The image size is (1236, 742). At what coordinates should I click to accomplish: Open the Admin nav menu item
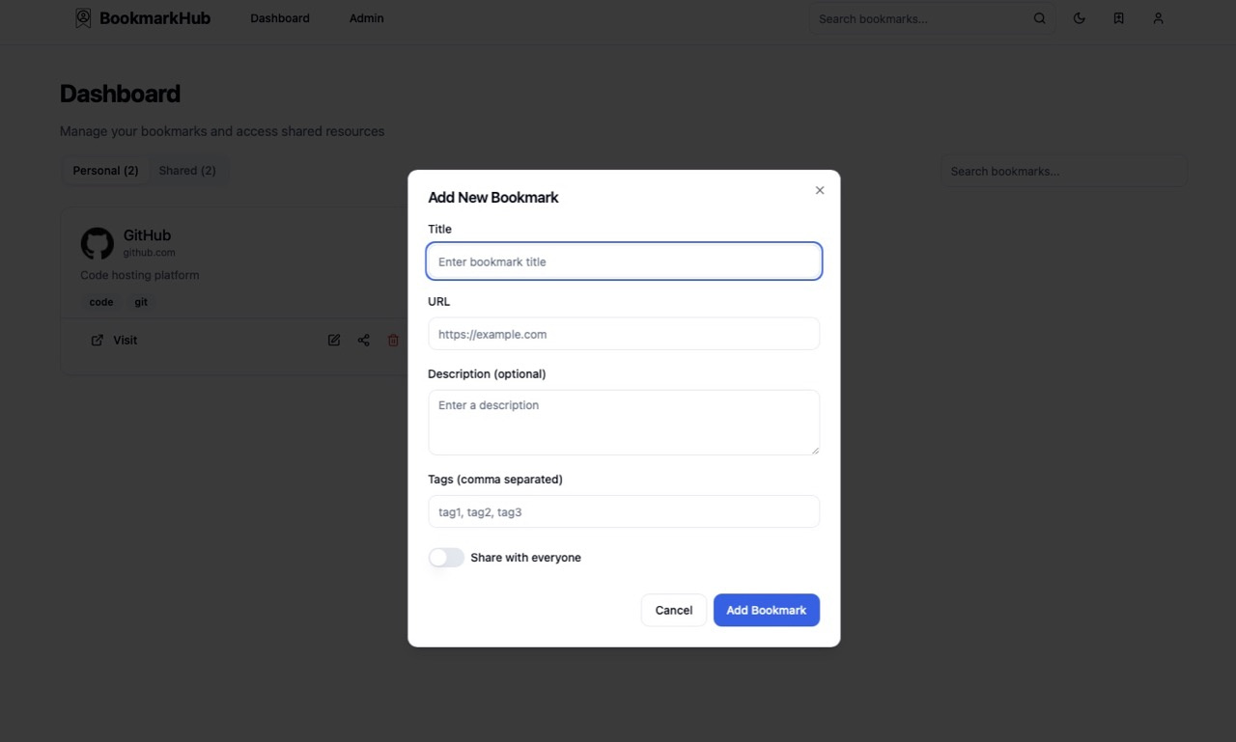click(x=367, y=18)
